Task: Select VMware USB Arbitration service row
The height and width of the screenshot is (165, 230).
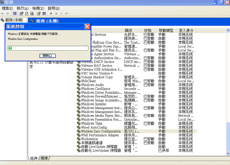Action: 137,70
